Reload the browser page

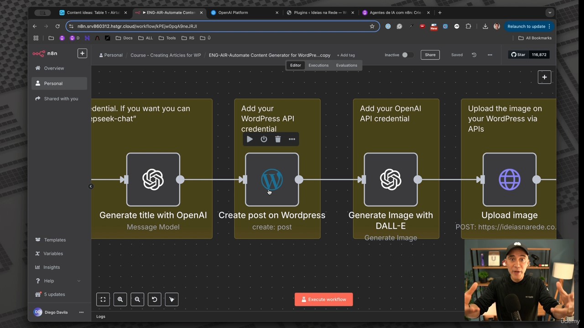click(57, 26)
